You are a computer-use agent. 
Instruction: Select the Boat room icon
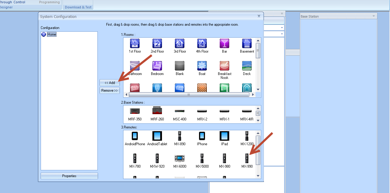tap(202, 66)
